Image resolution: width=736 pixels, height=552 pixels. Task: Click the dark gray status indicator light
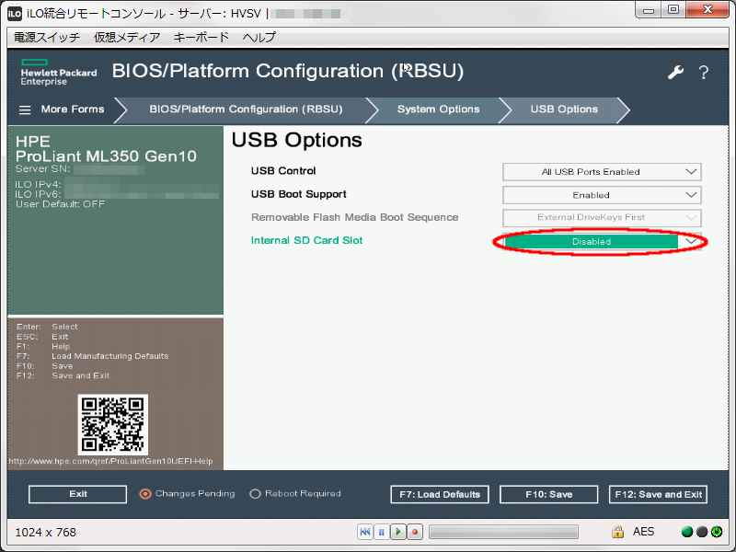pos(702,532)
